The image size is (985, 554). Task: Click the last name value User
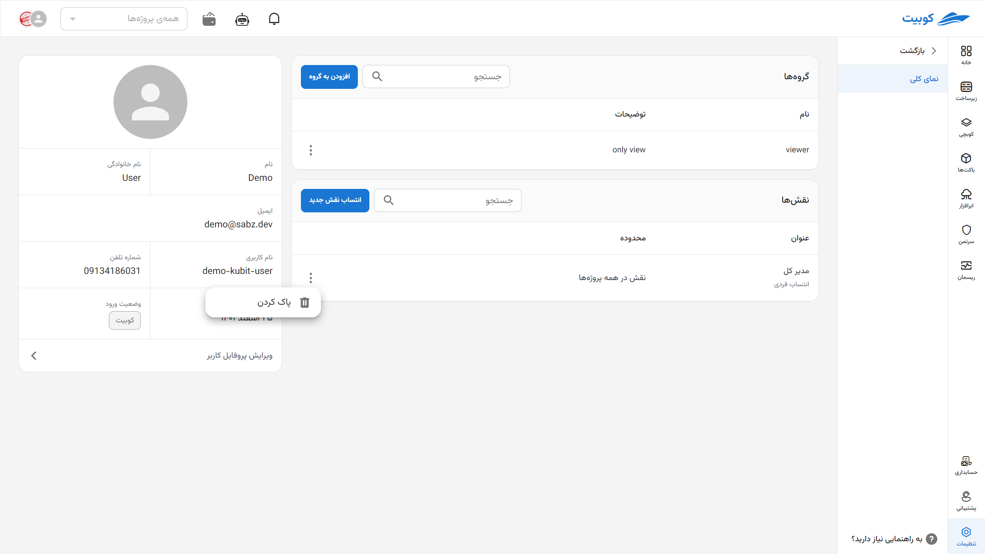click(x=132, y=178)
